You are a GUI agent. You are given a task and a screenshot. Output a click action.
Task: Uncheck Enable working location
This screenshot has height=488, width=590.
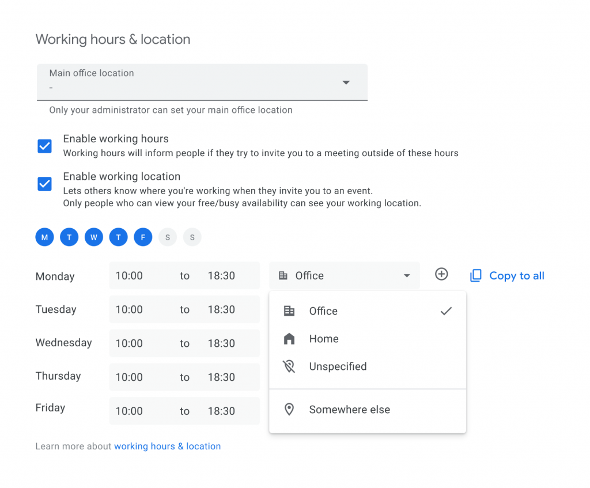click(44, 184)
